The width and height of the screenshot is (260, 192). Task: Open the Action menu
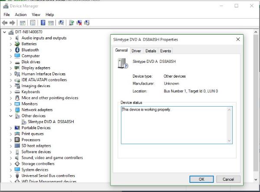[x=21, y=15]
